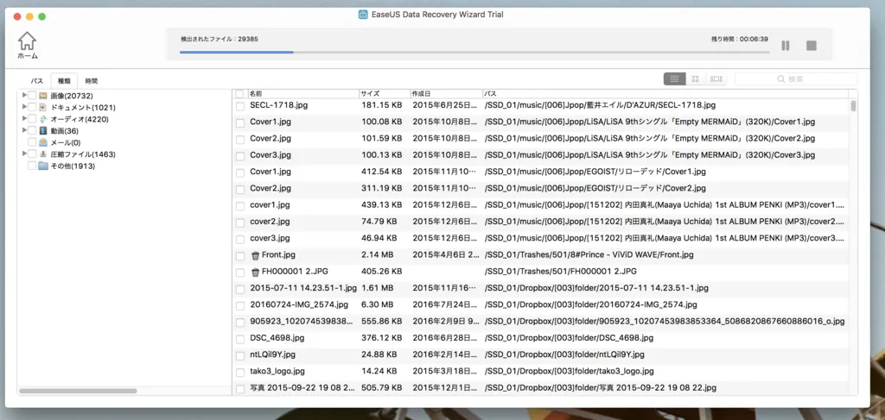Click the その他(1913) folder icon
Screen dimensions: 885x420
(43, 166)
